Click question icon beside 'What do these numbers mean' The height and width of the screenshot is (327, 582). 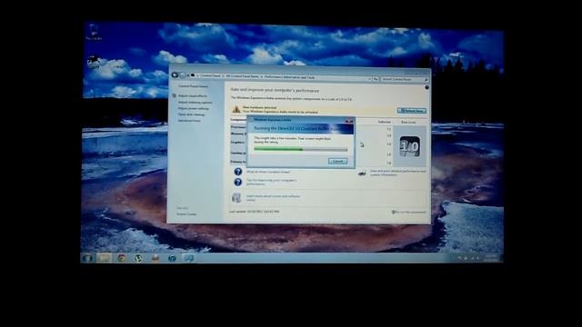[238, 172]
